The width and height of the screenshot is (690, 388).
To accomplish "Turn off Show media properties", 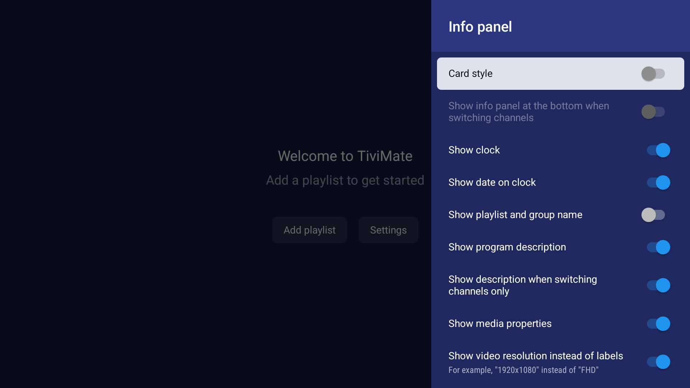I will (658, 324).
